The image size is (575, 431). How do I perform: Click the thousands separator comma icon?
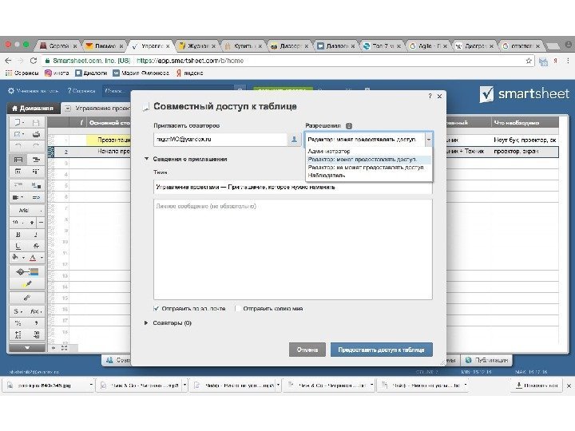36,323
